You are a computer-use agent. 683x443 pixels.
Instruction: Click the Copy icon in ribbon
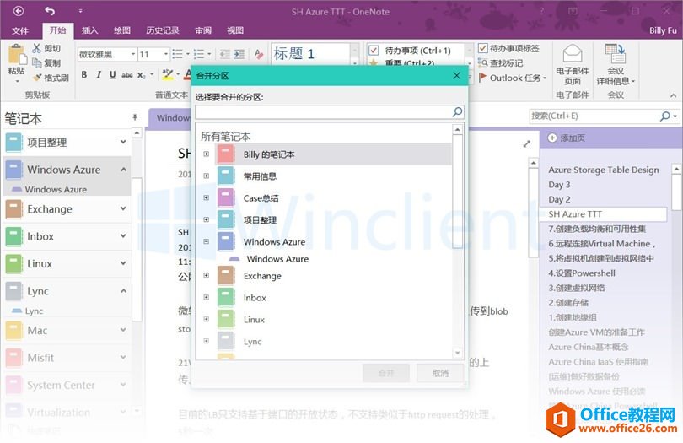(x=37, y=62)
